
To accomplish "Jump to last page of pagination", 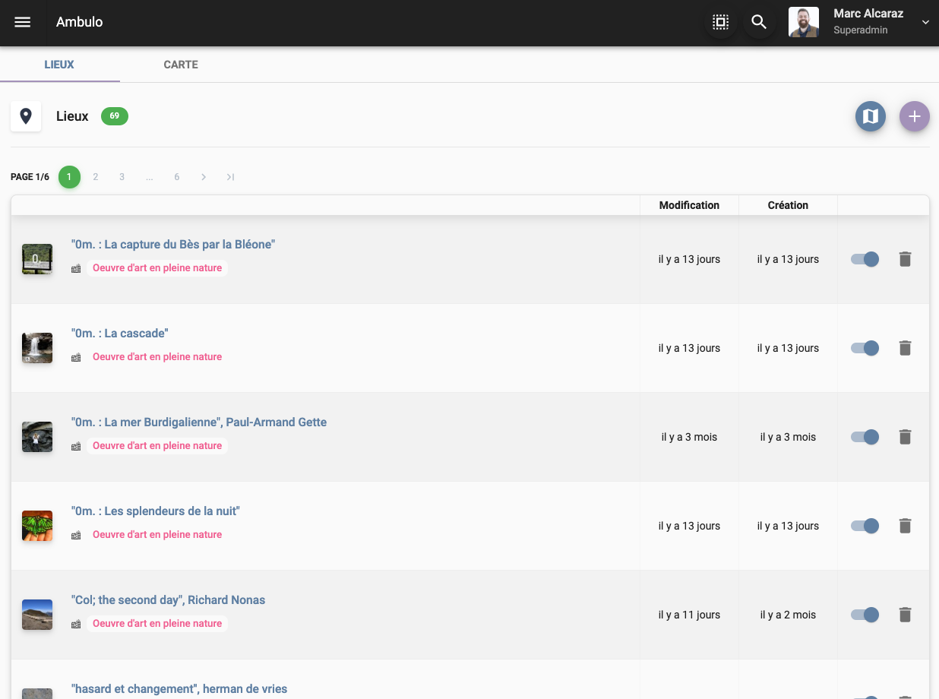I will point(230,177).
